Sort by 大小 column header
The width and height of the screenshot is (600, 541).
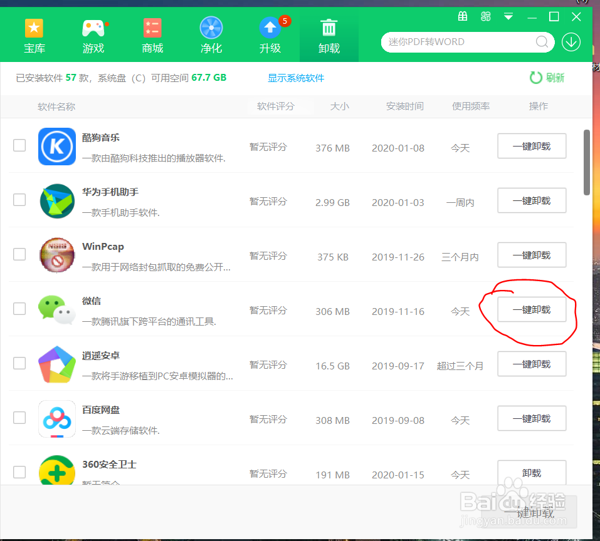coord(340,106)
